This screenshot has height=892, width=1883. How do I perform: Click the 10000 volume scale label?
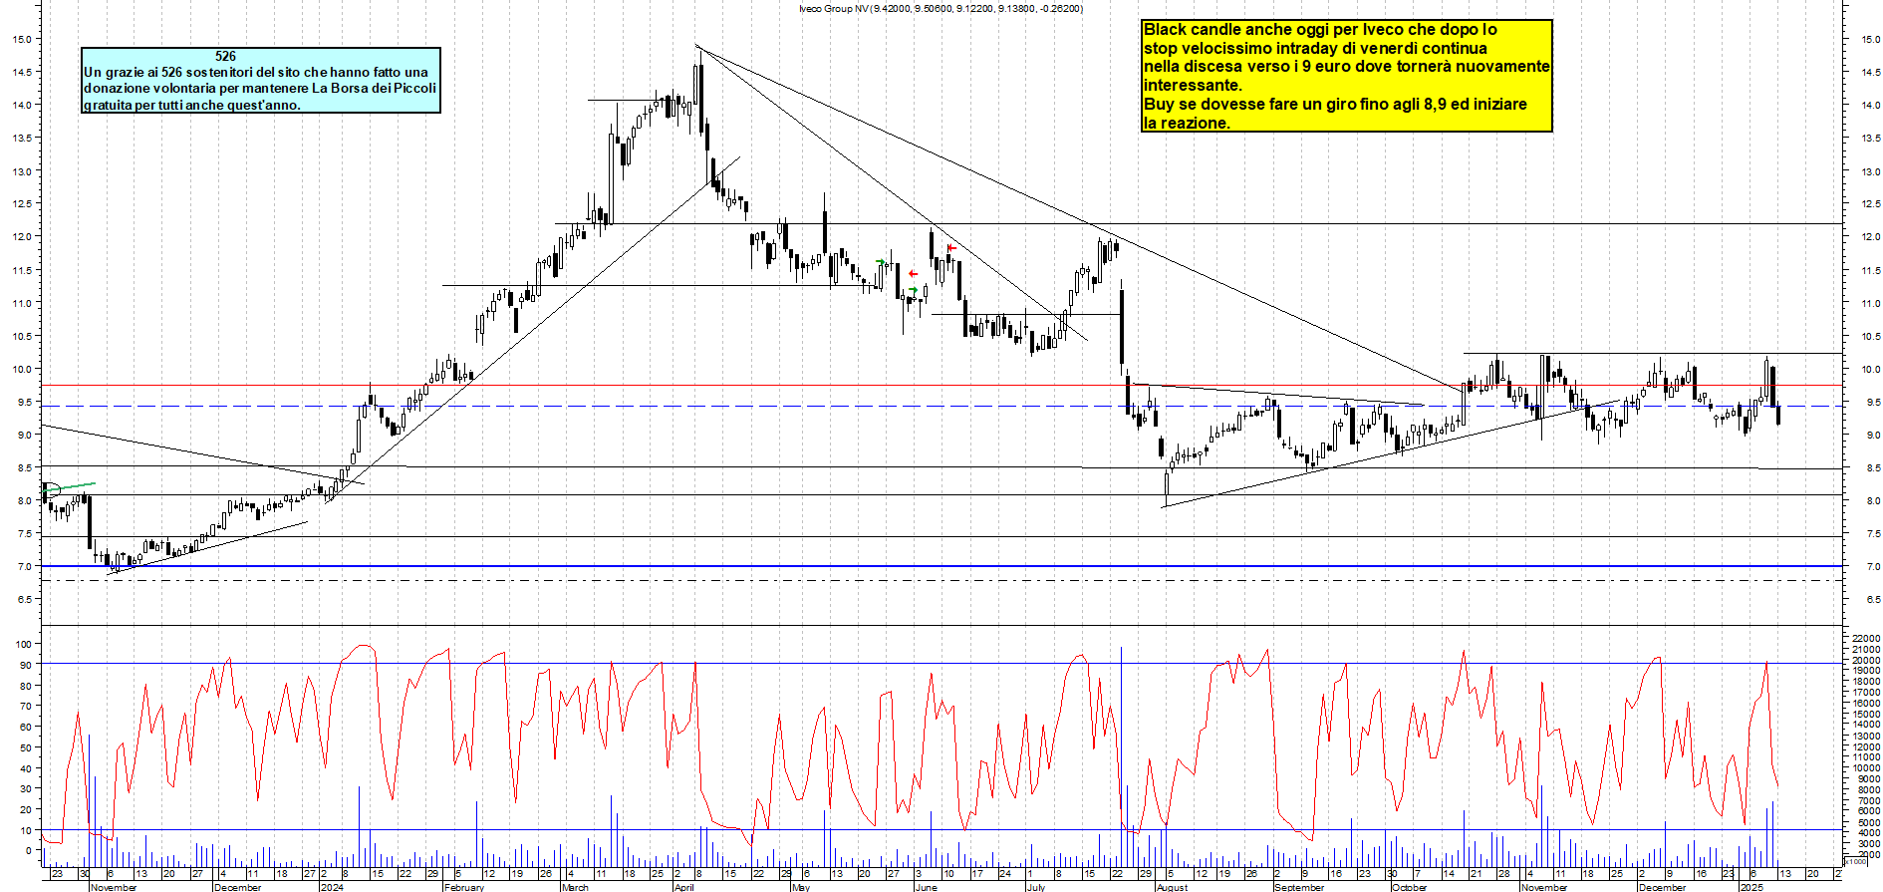pyautogui.click(x=1866, y=768)
